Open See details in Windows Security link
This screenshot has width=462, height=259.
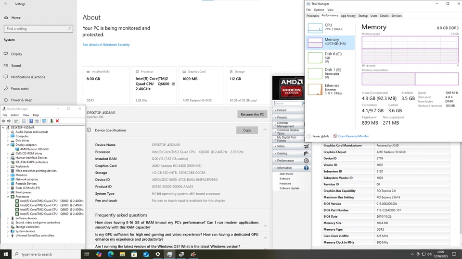[x=106, y=45]
